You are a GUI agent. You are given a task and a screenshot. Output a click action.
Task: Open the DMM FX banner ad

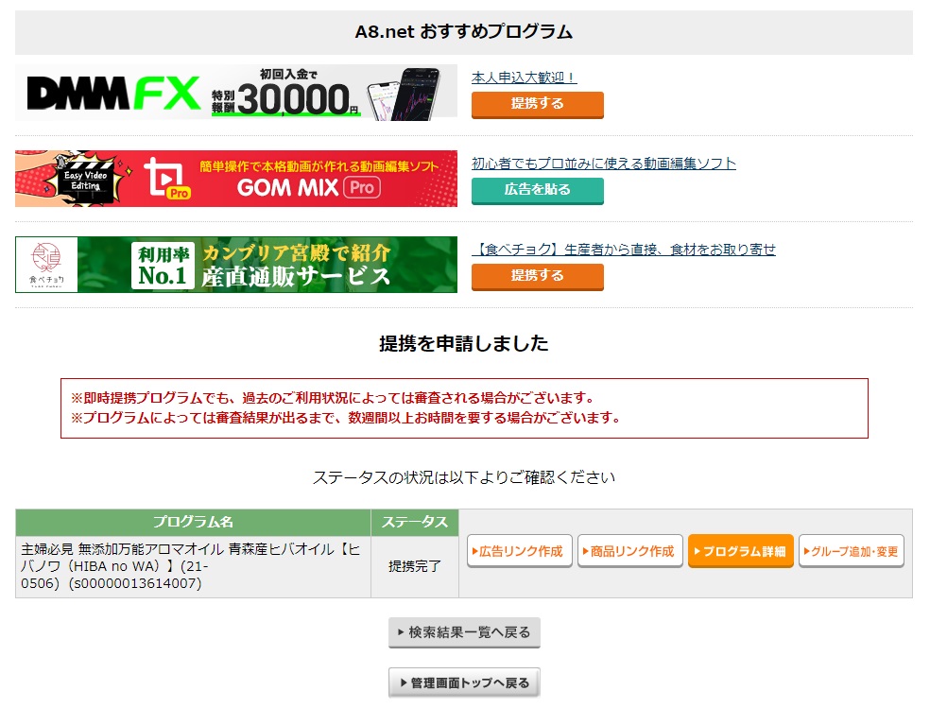[236, 93]
